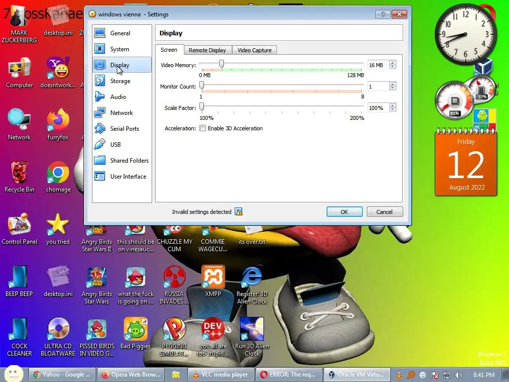The image size is (509, 382).
Task: Increase Scale Factor with up arrow
Action: tap(393, 106)
